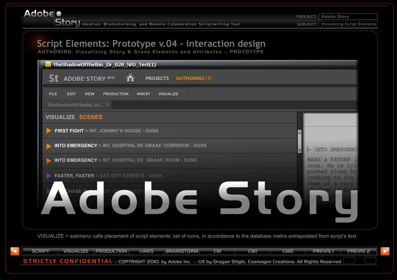The width and height of the screenshot is (397, 280).
Task: Expand the FASTER, FASTER scene triangle
Action: pyautogui.click(x=49, y=176)
